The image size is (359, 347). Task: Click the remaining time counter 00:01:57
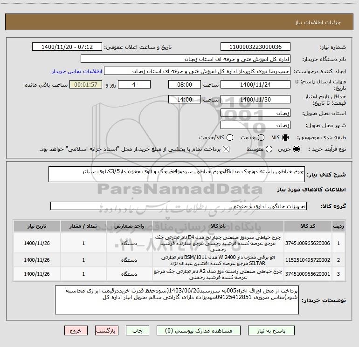(x=86, y=84)
